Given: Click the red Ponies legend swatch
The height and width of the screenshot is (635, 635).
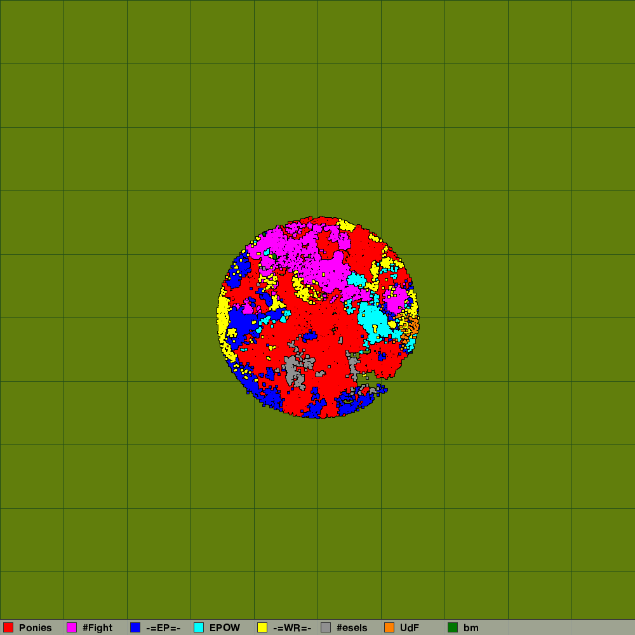Looking at the screenshot, I should click(8, 627).
